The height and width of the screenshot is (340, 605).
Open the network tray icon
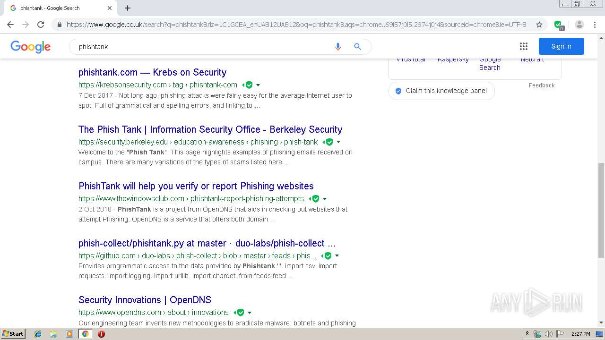pos(537,334)
